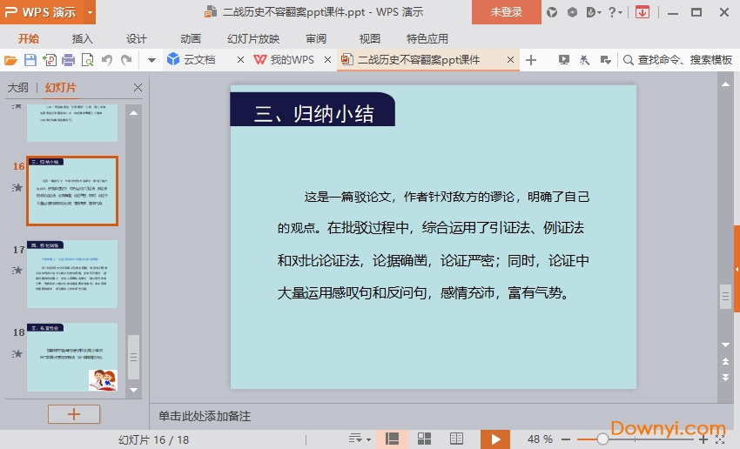Expand notes options dropdown in status bar

pyautogui.click(x=359, y=439)
